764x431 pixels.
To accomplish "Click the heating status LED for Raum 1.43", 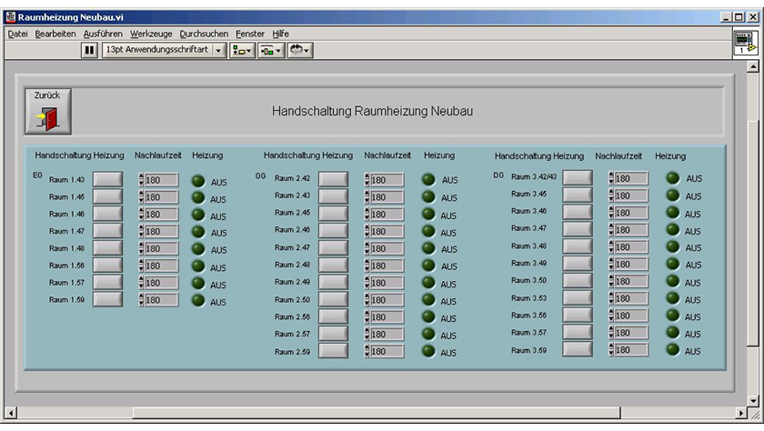I will pos(198,182).
